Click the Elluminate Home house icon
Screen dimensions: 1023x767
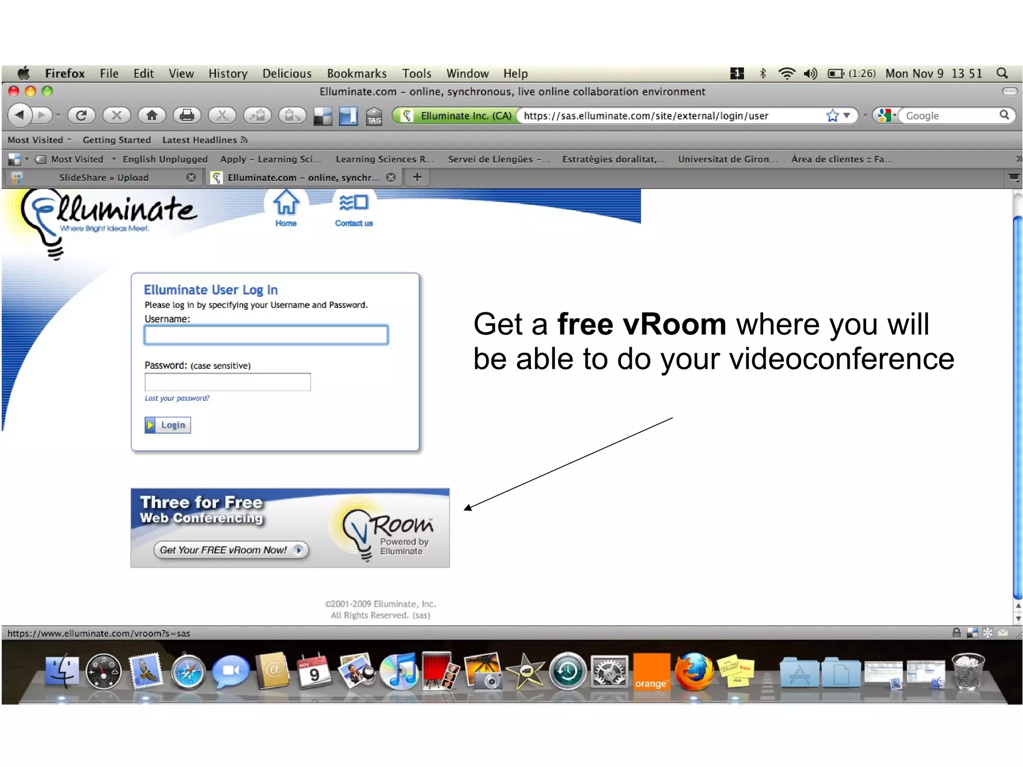[x=286, y=203]
